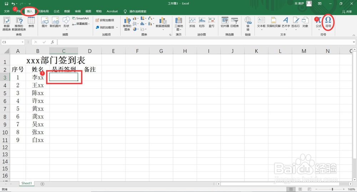Insert a Picture (图片) from file
Viewport: 357px width, 192px height.
tap(45, 22)
